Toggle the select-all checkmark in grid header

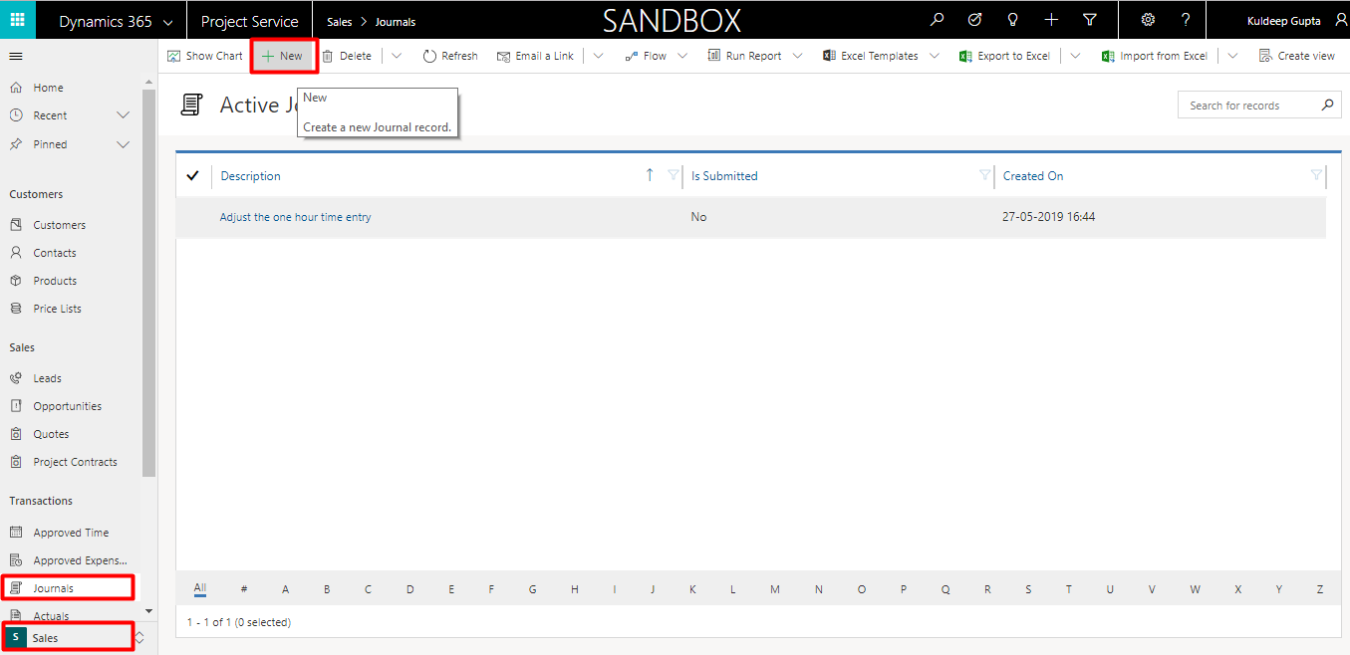pyautogui.click(x=193, y=176)
